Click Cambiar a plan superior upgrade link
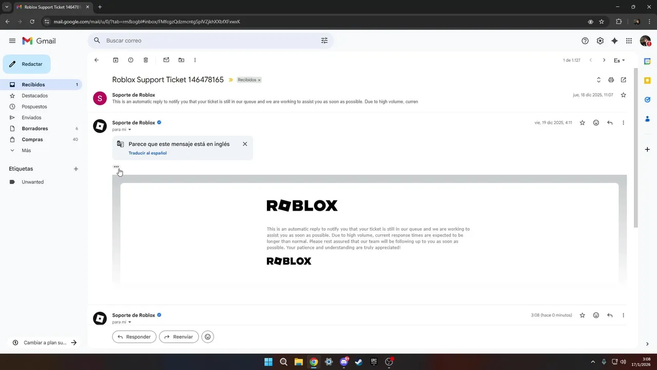 tap(45, 343)
